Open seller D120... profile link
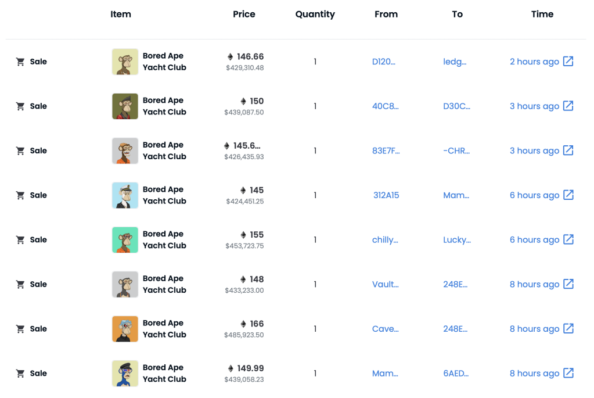Image resolution: width=594 pixels, height=398 pixels. tap(383, 62)
